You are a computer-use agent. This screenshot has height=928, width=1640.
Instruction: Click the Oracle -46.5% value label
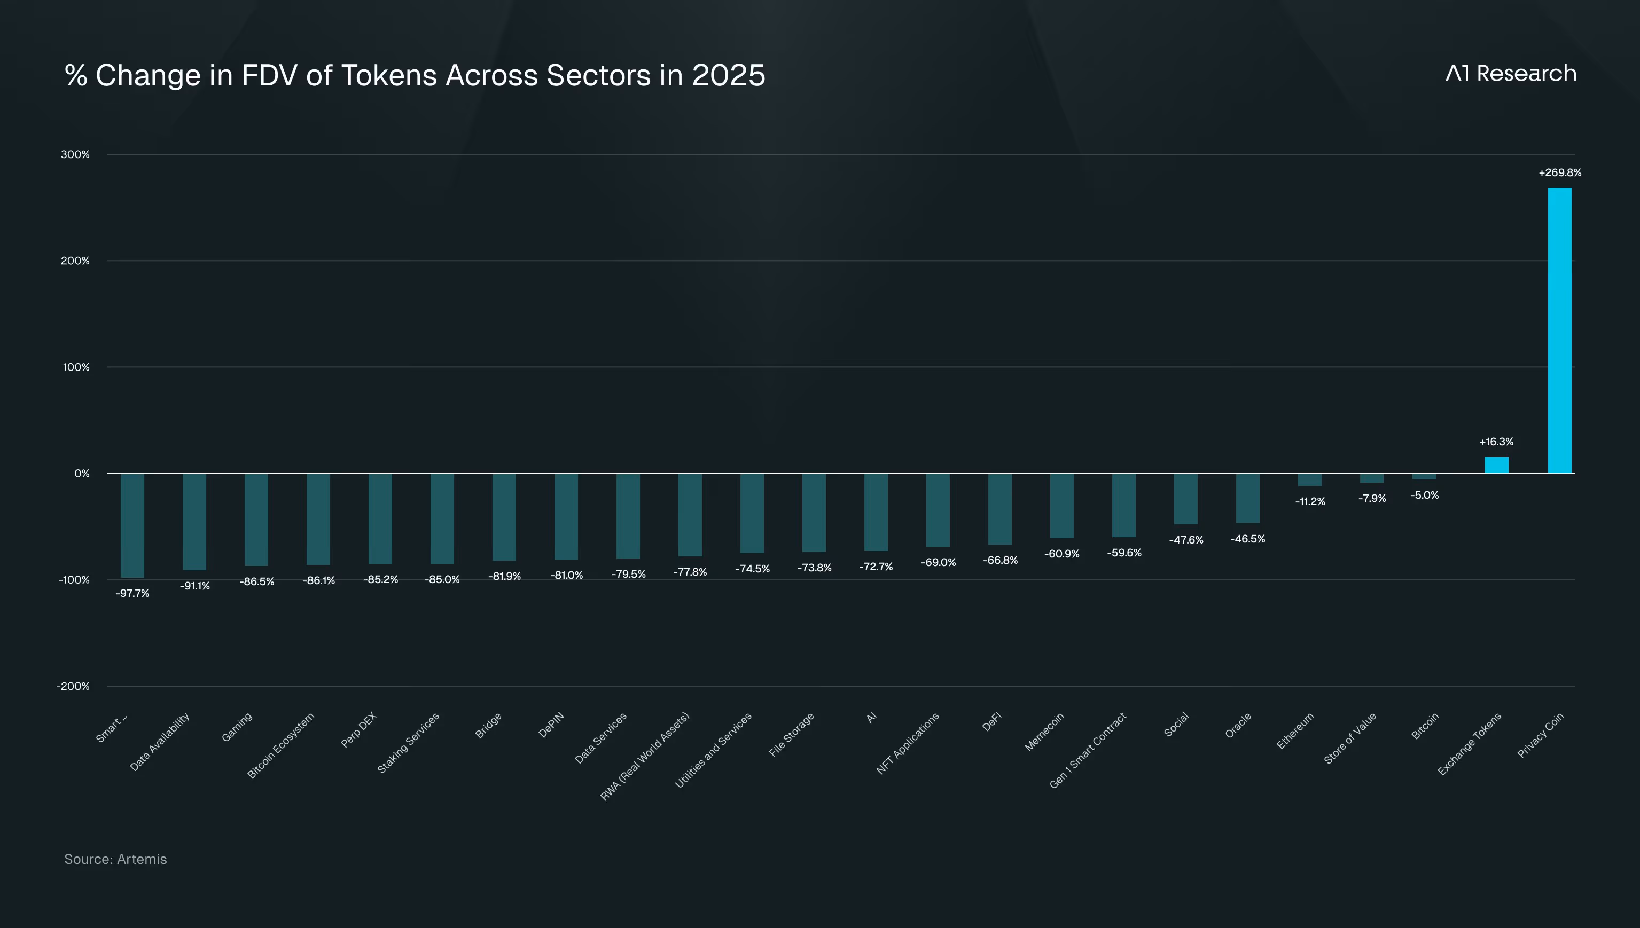click(x=1247, y=539)
